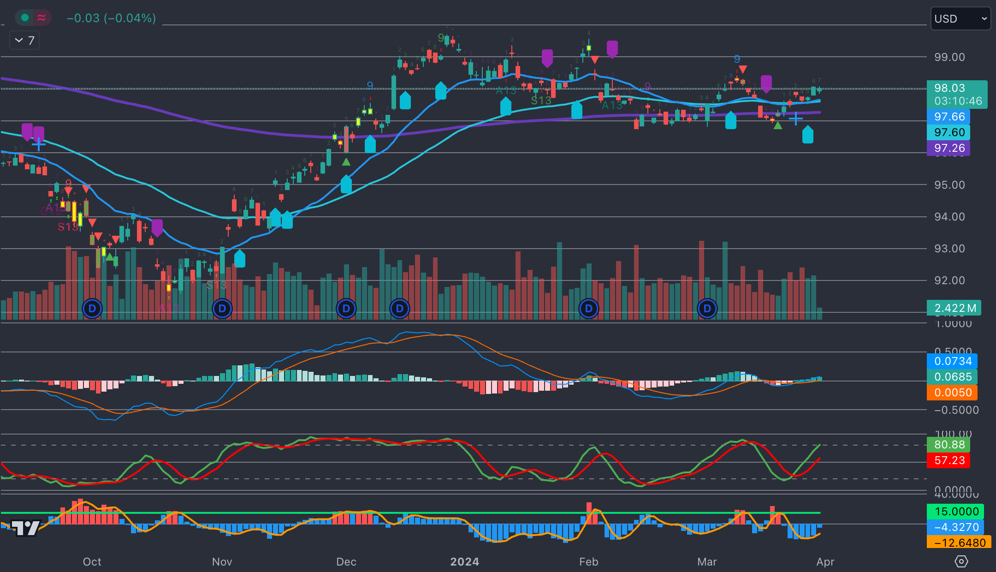Click the 93.00 price scale label
The height and width of the screenshot is (572, 996).
pyautogui.click(x=949, y=249)
